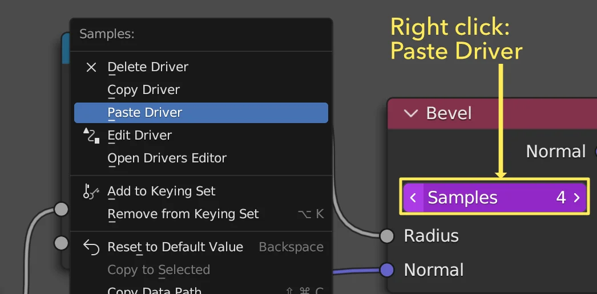597x294 pixels.
Task: Click the purple Samples value field
Action: (x=495, y=198)
